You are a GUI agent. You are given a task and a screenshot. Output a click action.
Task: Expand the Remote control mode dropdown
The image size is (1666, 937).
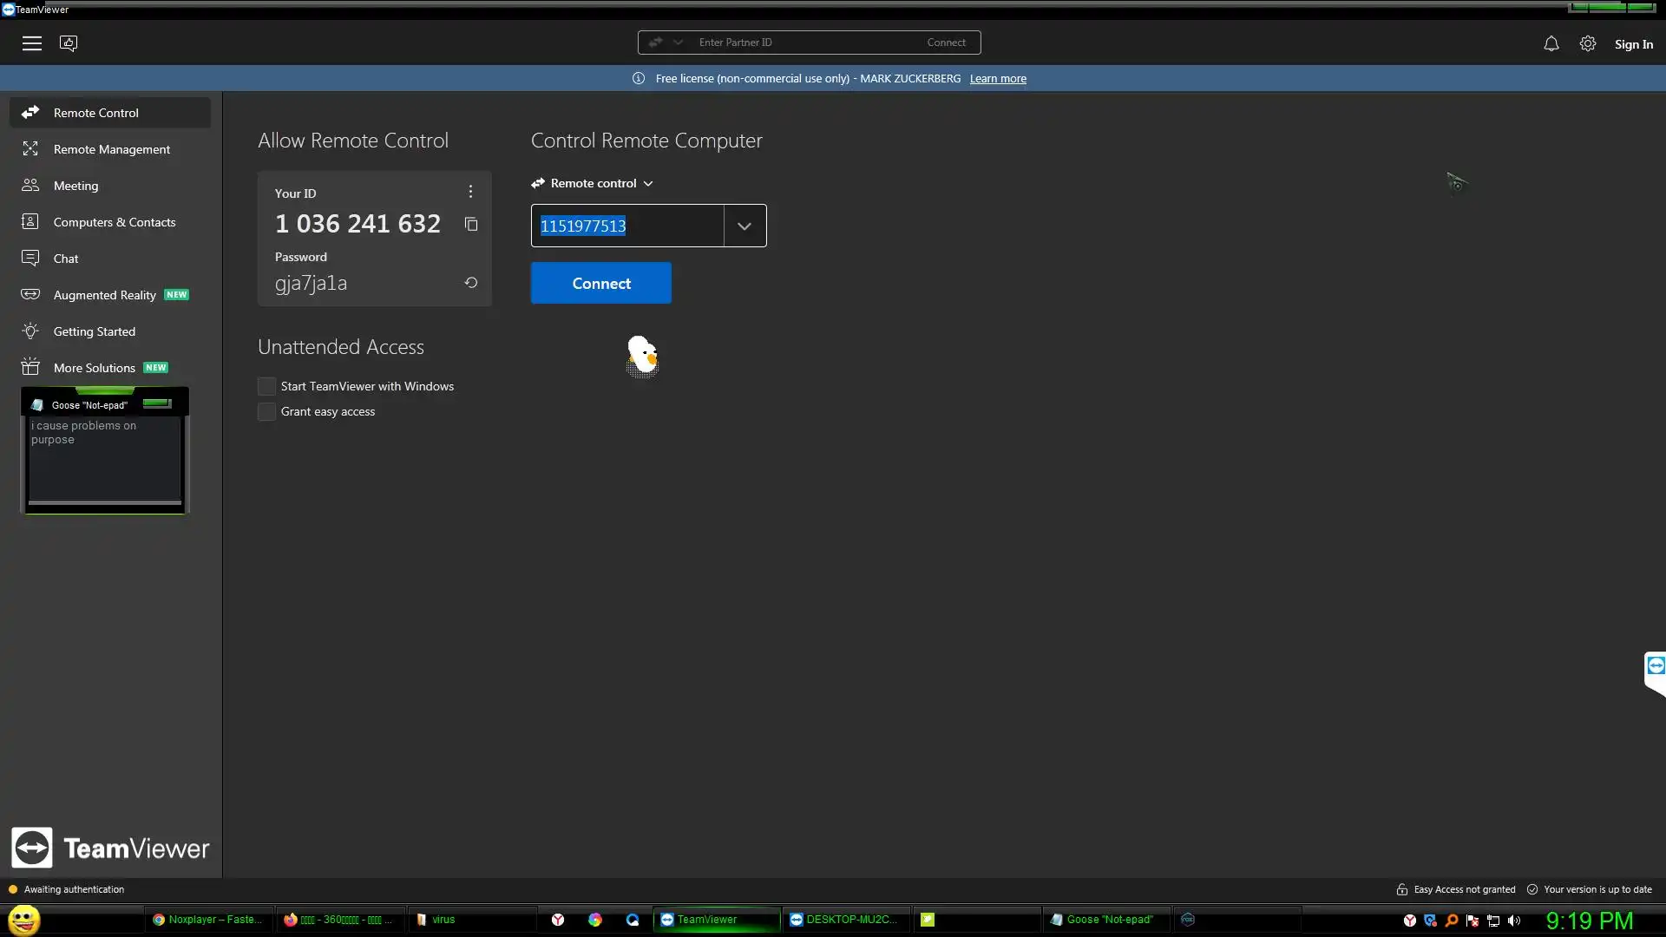(x=648, y=184)
